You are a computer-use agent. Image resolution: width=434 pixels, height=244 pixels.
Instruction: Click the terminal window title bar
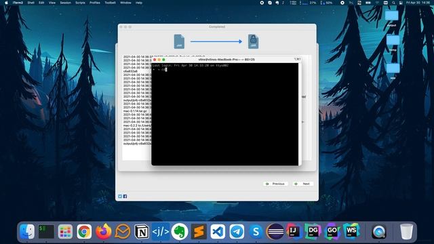(226, 60)
